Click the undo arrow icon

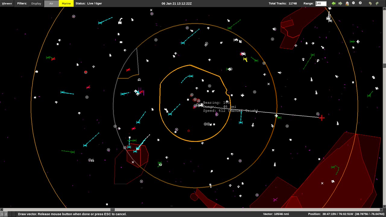click(x=370, y=3)
